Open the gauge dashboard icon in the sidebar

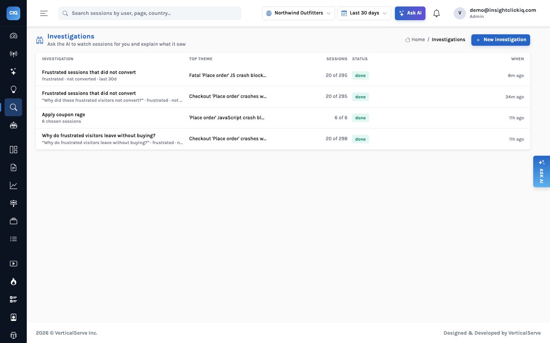pyautogui.click(x=13, y=36)
